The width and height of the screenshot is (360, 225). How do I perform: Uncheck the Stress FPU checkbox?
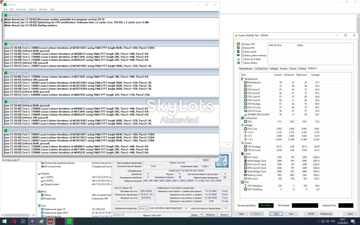[243, 48]
